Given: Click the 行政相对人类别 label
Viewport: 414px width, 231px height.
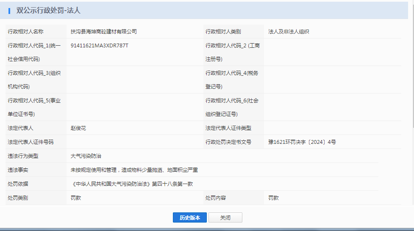Looking at the screenshot, I should 223,32.
